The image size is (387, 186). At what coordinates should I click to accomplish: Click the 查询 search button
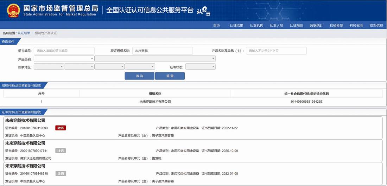(x=139, y=76)
